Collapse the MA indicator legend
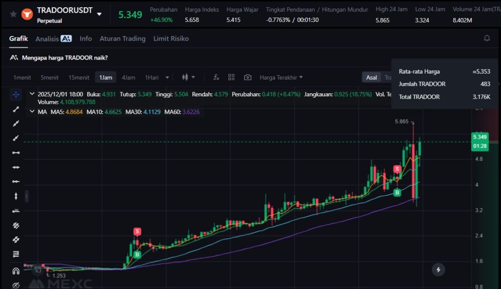The height and width of the screenshot is (289, 501). click(32, 112)
